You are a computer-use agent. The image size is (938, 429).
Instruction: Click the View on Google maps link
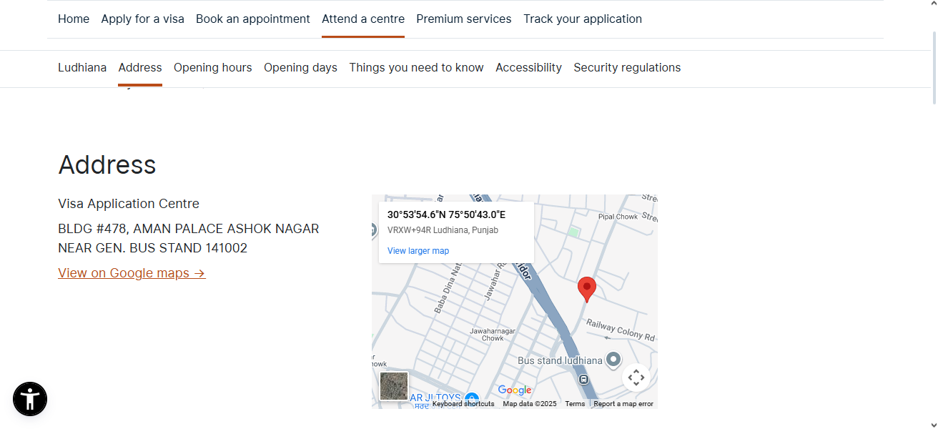click(132, 272)
